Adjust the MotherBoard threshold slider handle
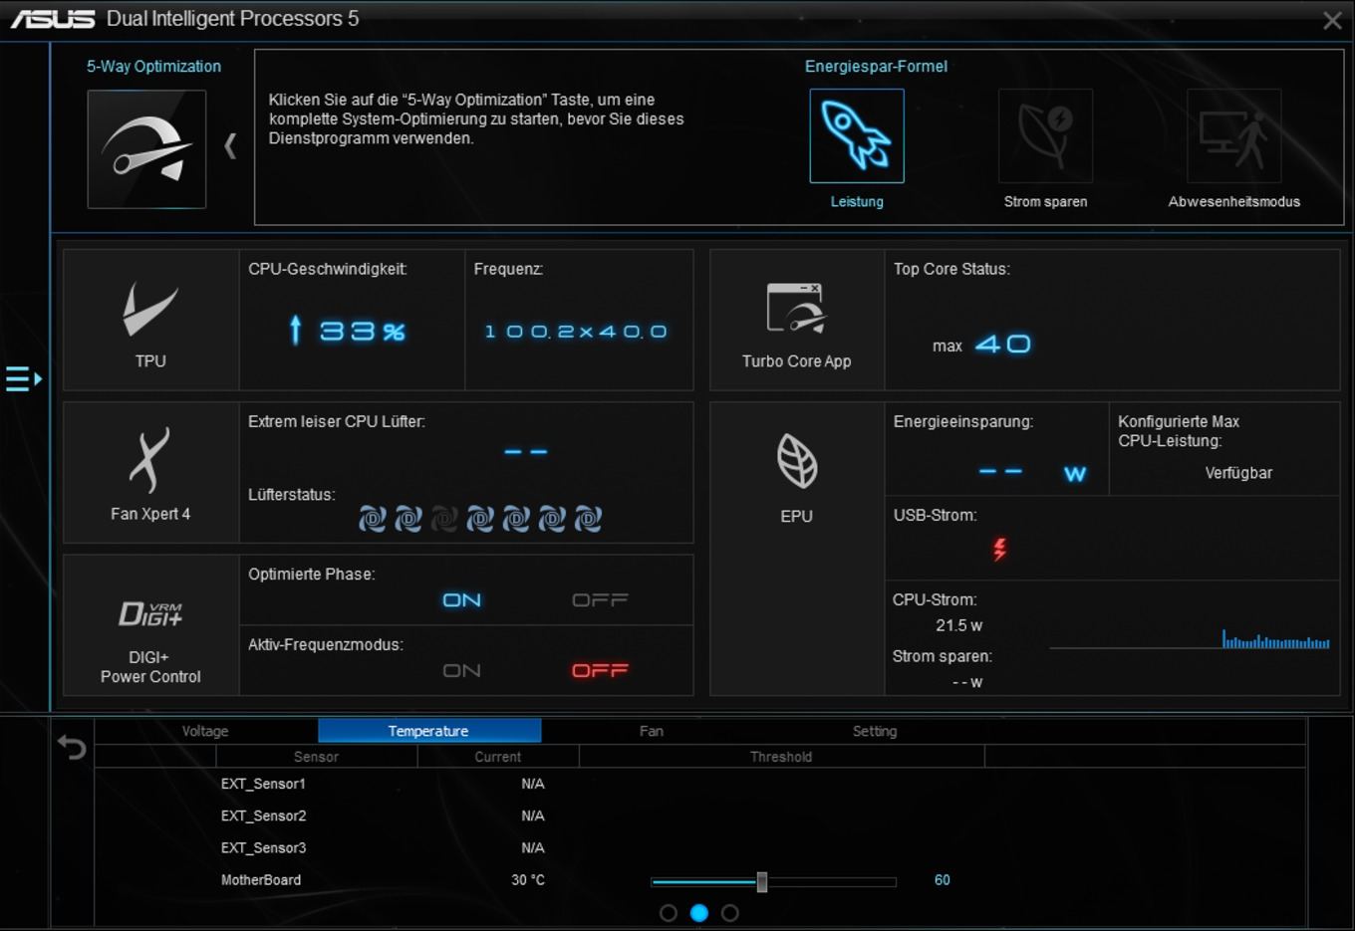 coord(762,881)
